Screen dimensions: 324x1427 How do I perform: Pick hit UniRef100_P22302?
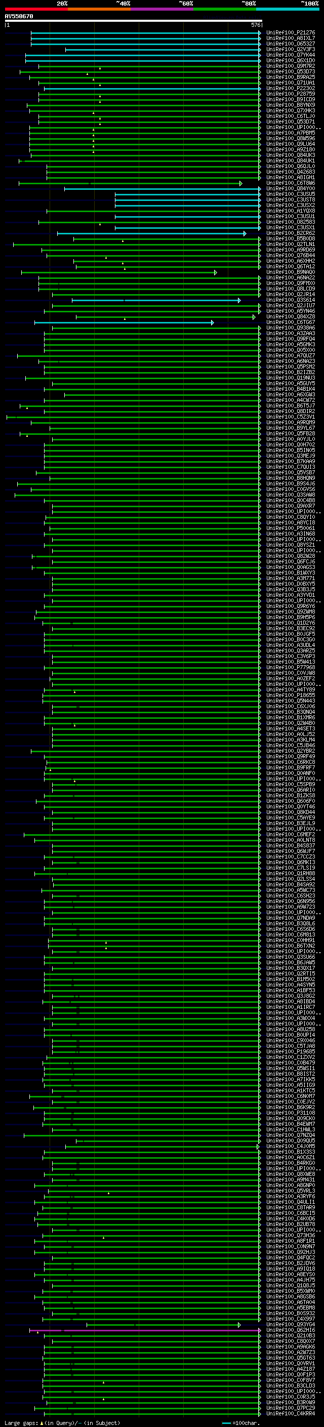tap(290, 88)
